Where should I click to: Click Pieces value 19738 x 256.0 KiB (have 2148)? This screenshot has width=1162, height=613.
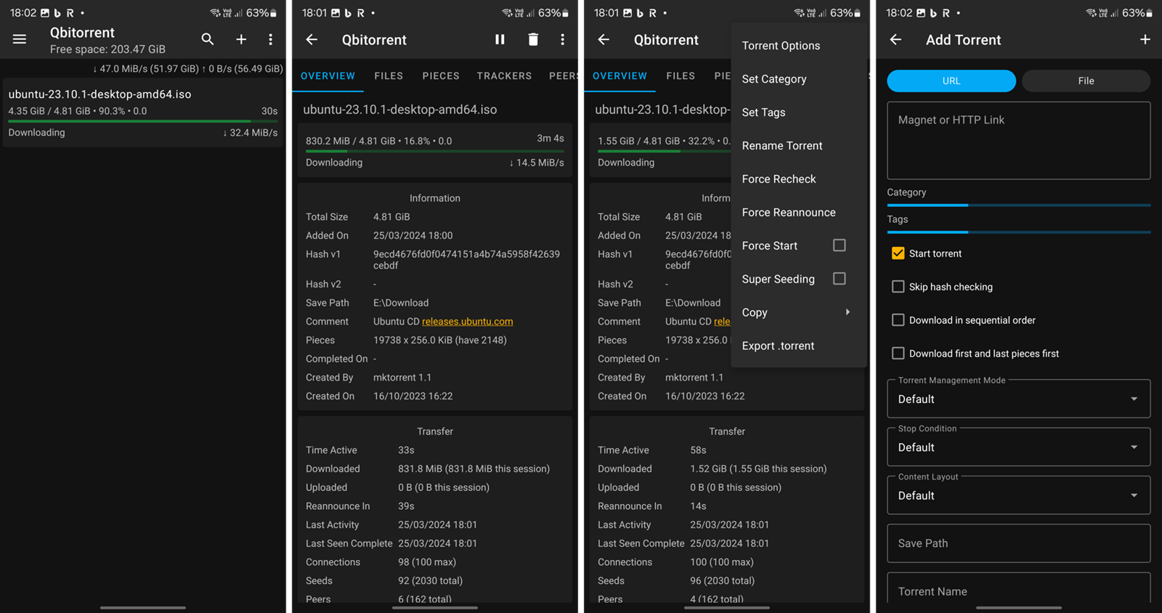pyautogui.click(x=440, y=340)
